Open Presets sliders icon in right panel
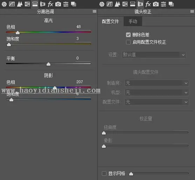Screen dimensions: 195x180 163,4
